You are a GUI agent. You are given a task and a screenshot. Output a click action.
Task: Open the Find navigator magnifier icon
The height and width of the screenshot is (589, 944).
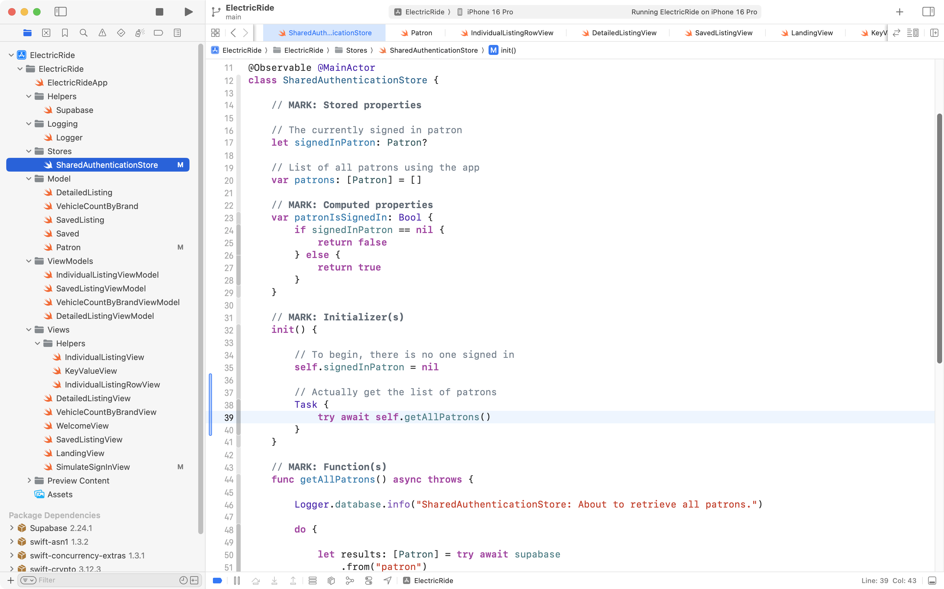coord(83,33)
